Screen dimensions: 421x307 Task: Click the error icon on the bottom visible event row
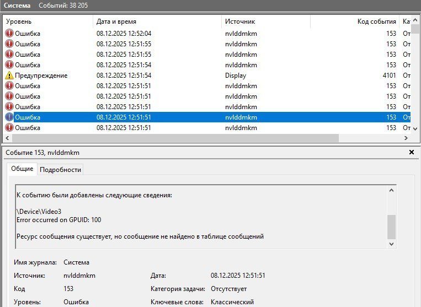pos(9,128)
